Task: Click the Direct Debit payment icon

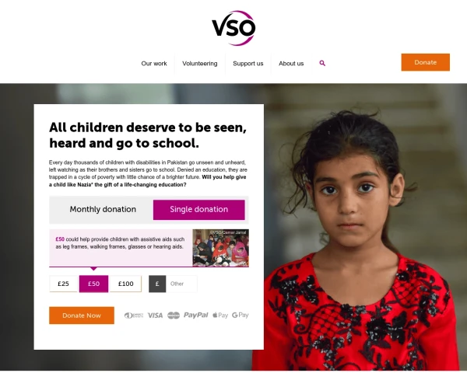Action: (x=134, y=315)
